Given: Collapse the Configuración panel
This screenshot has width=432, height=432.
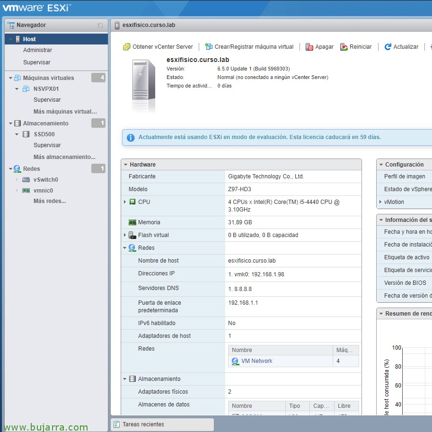Looking at the screenshot, I should pyautogui.click(x=381, y=165).
